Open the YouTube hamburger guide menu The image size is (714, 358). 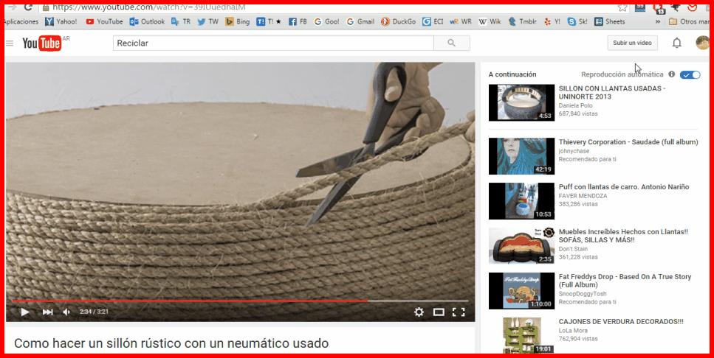10,43
